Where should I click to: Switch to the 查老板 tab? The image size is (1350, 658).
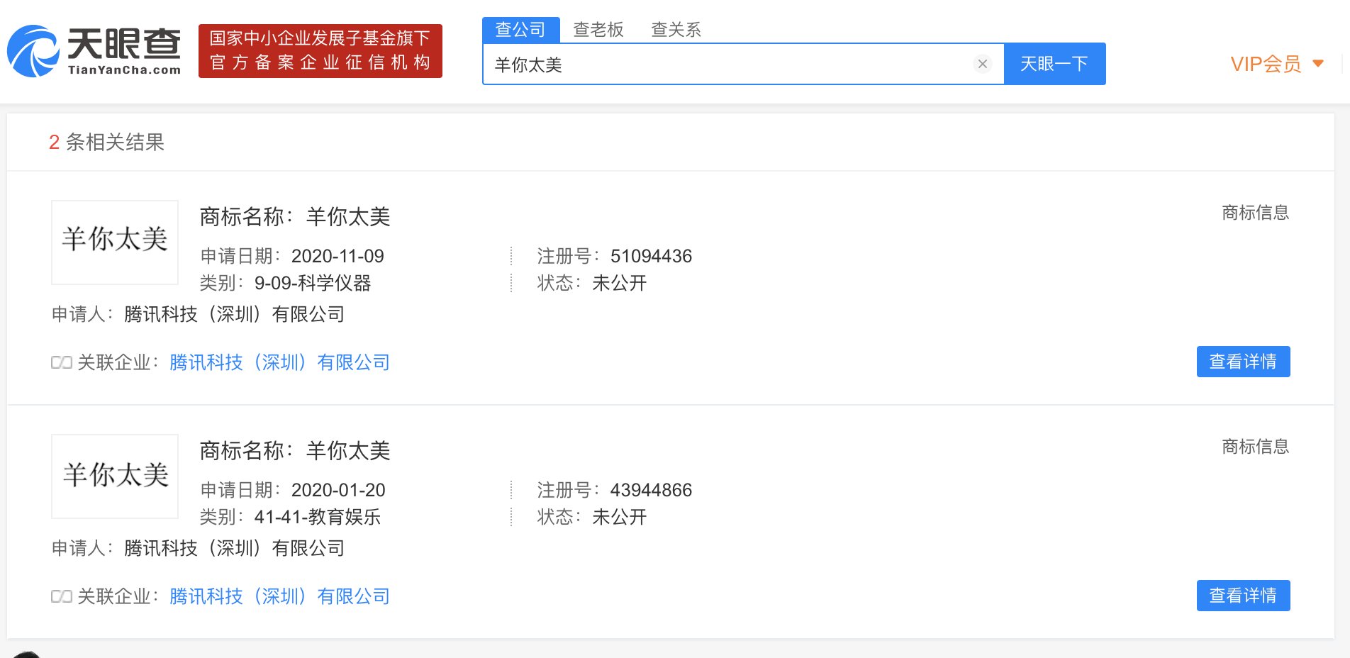(x=598, y=30)
